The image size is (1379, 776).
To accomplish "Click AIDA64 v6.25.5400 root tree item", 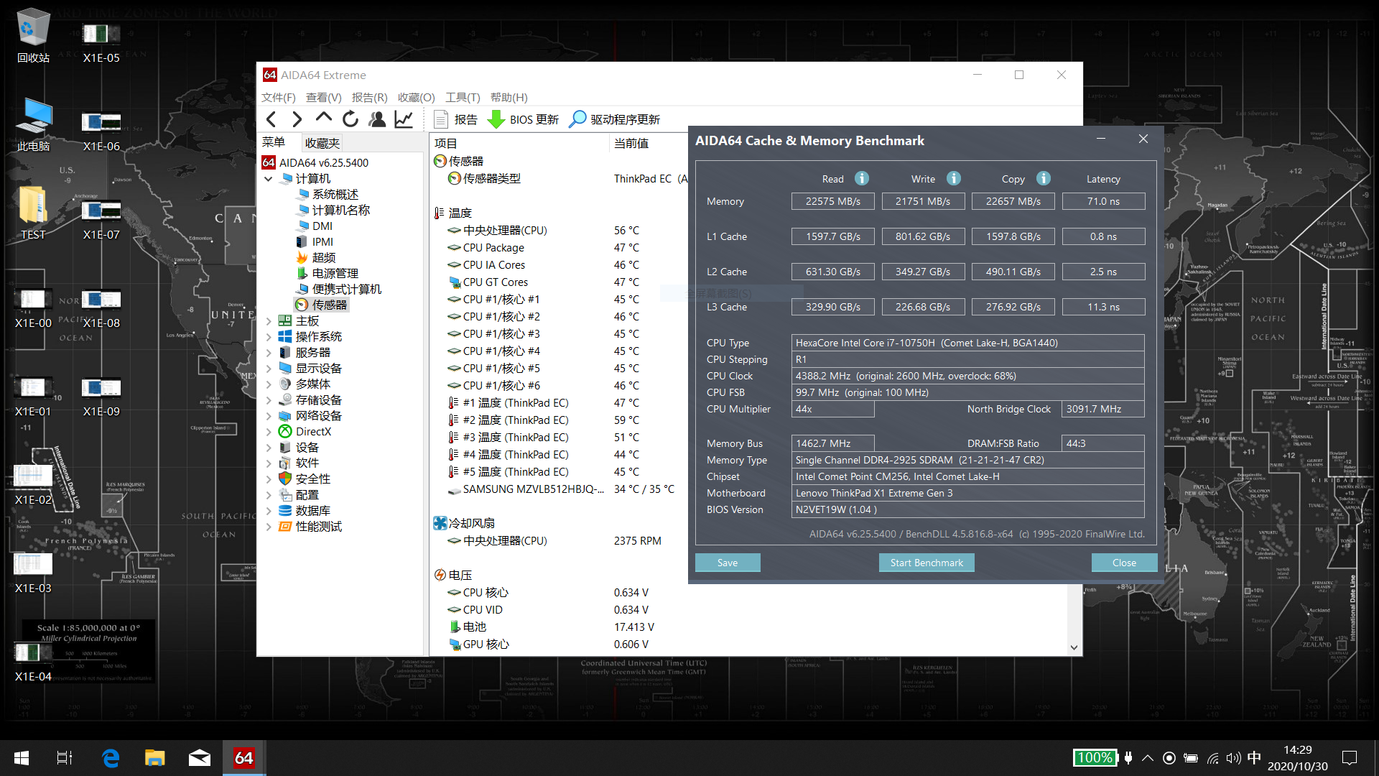I will click(x=323, y=163).
